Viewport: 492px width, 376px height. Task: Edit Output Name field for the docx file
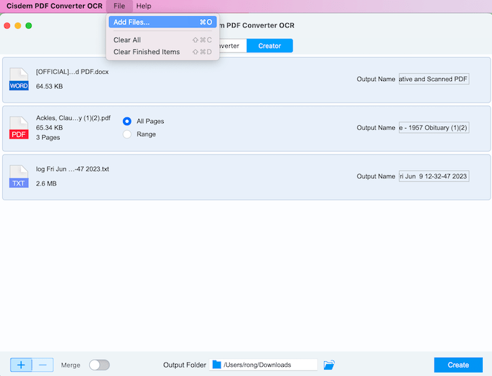(x=434, y=79)
